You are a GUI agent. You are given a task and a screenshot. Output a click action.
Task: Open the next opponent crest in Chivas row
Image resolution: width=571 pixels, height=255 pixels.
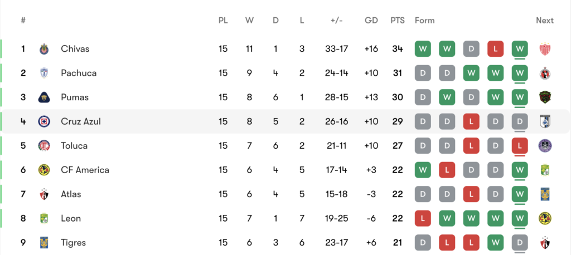pyautogui.click(x=545, y=49)
